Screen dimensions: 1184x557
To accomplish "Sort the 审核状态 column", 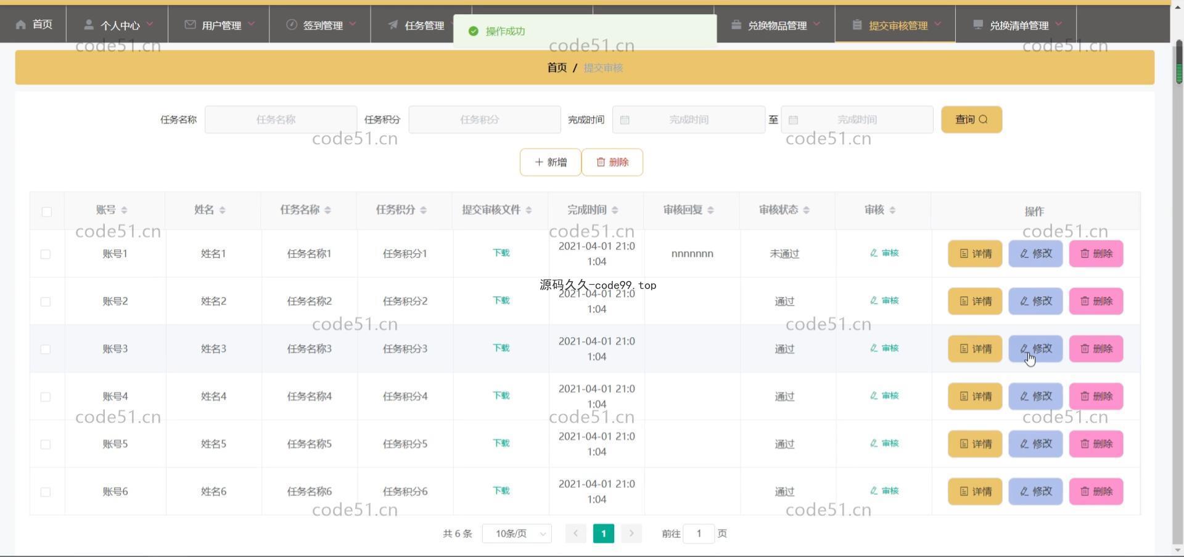I will 806,210.
